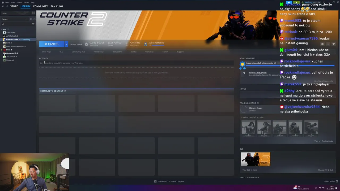Open the Games category dropdown

pos(15,19)
